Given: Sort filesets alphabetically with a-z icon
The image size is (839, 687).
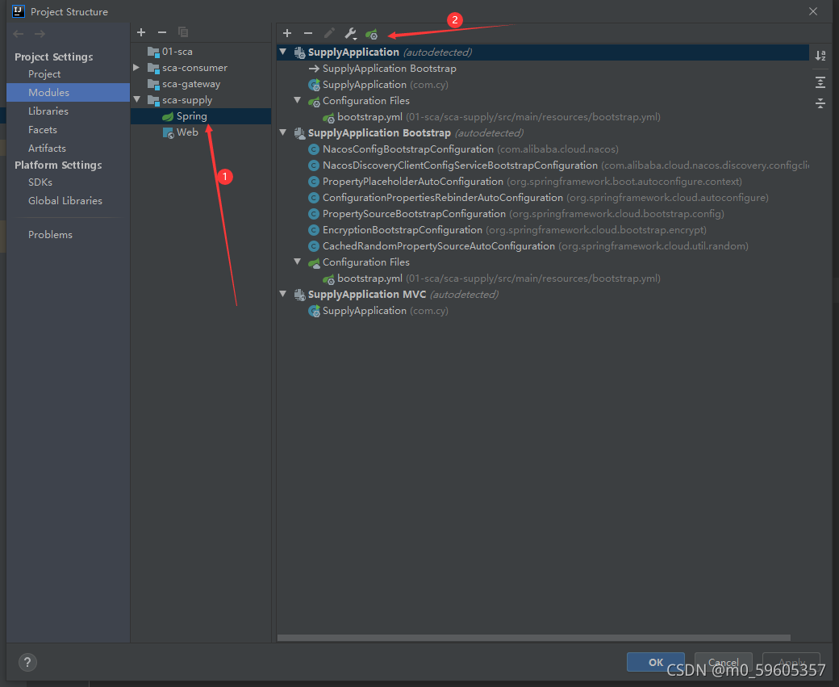Looking at the screenshot, I should coord(820,55).
